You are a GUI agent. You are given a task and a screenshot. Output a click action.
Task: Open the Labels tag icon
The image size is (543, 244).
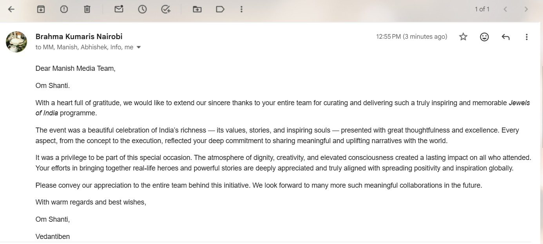pos(220,9)
